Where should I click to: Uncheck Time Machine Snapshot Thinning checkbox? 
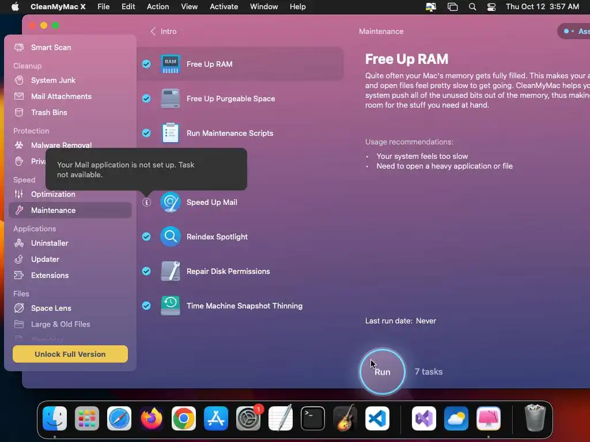(146, 306)
